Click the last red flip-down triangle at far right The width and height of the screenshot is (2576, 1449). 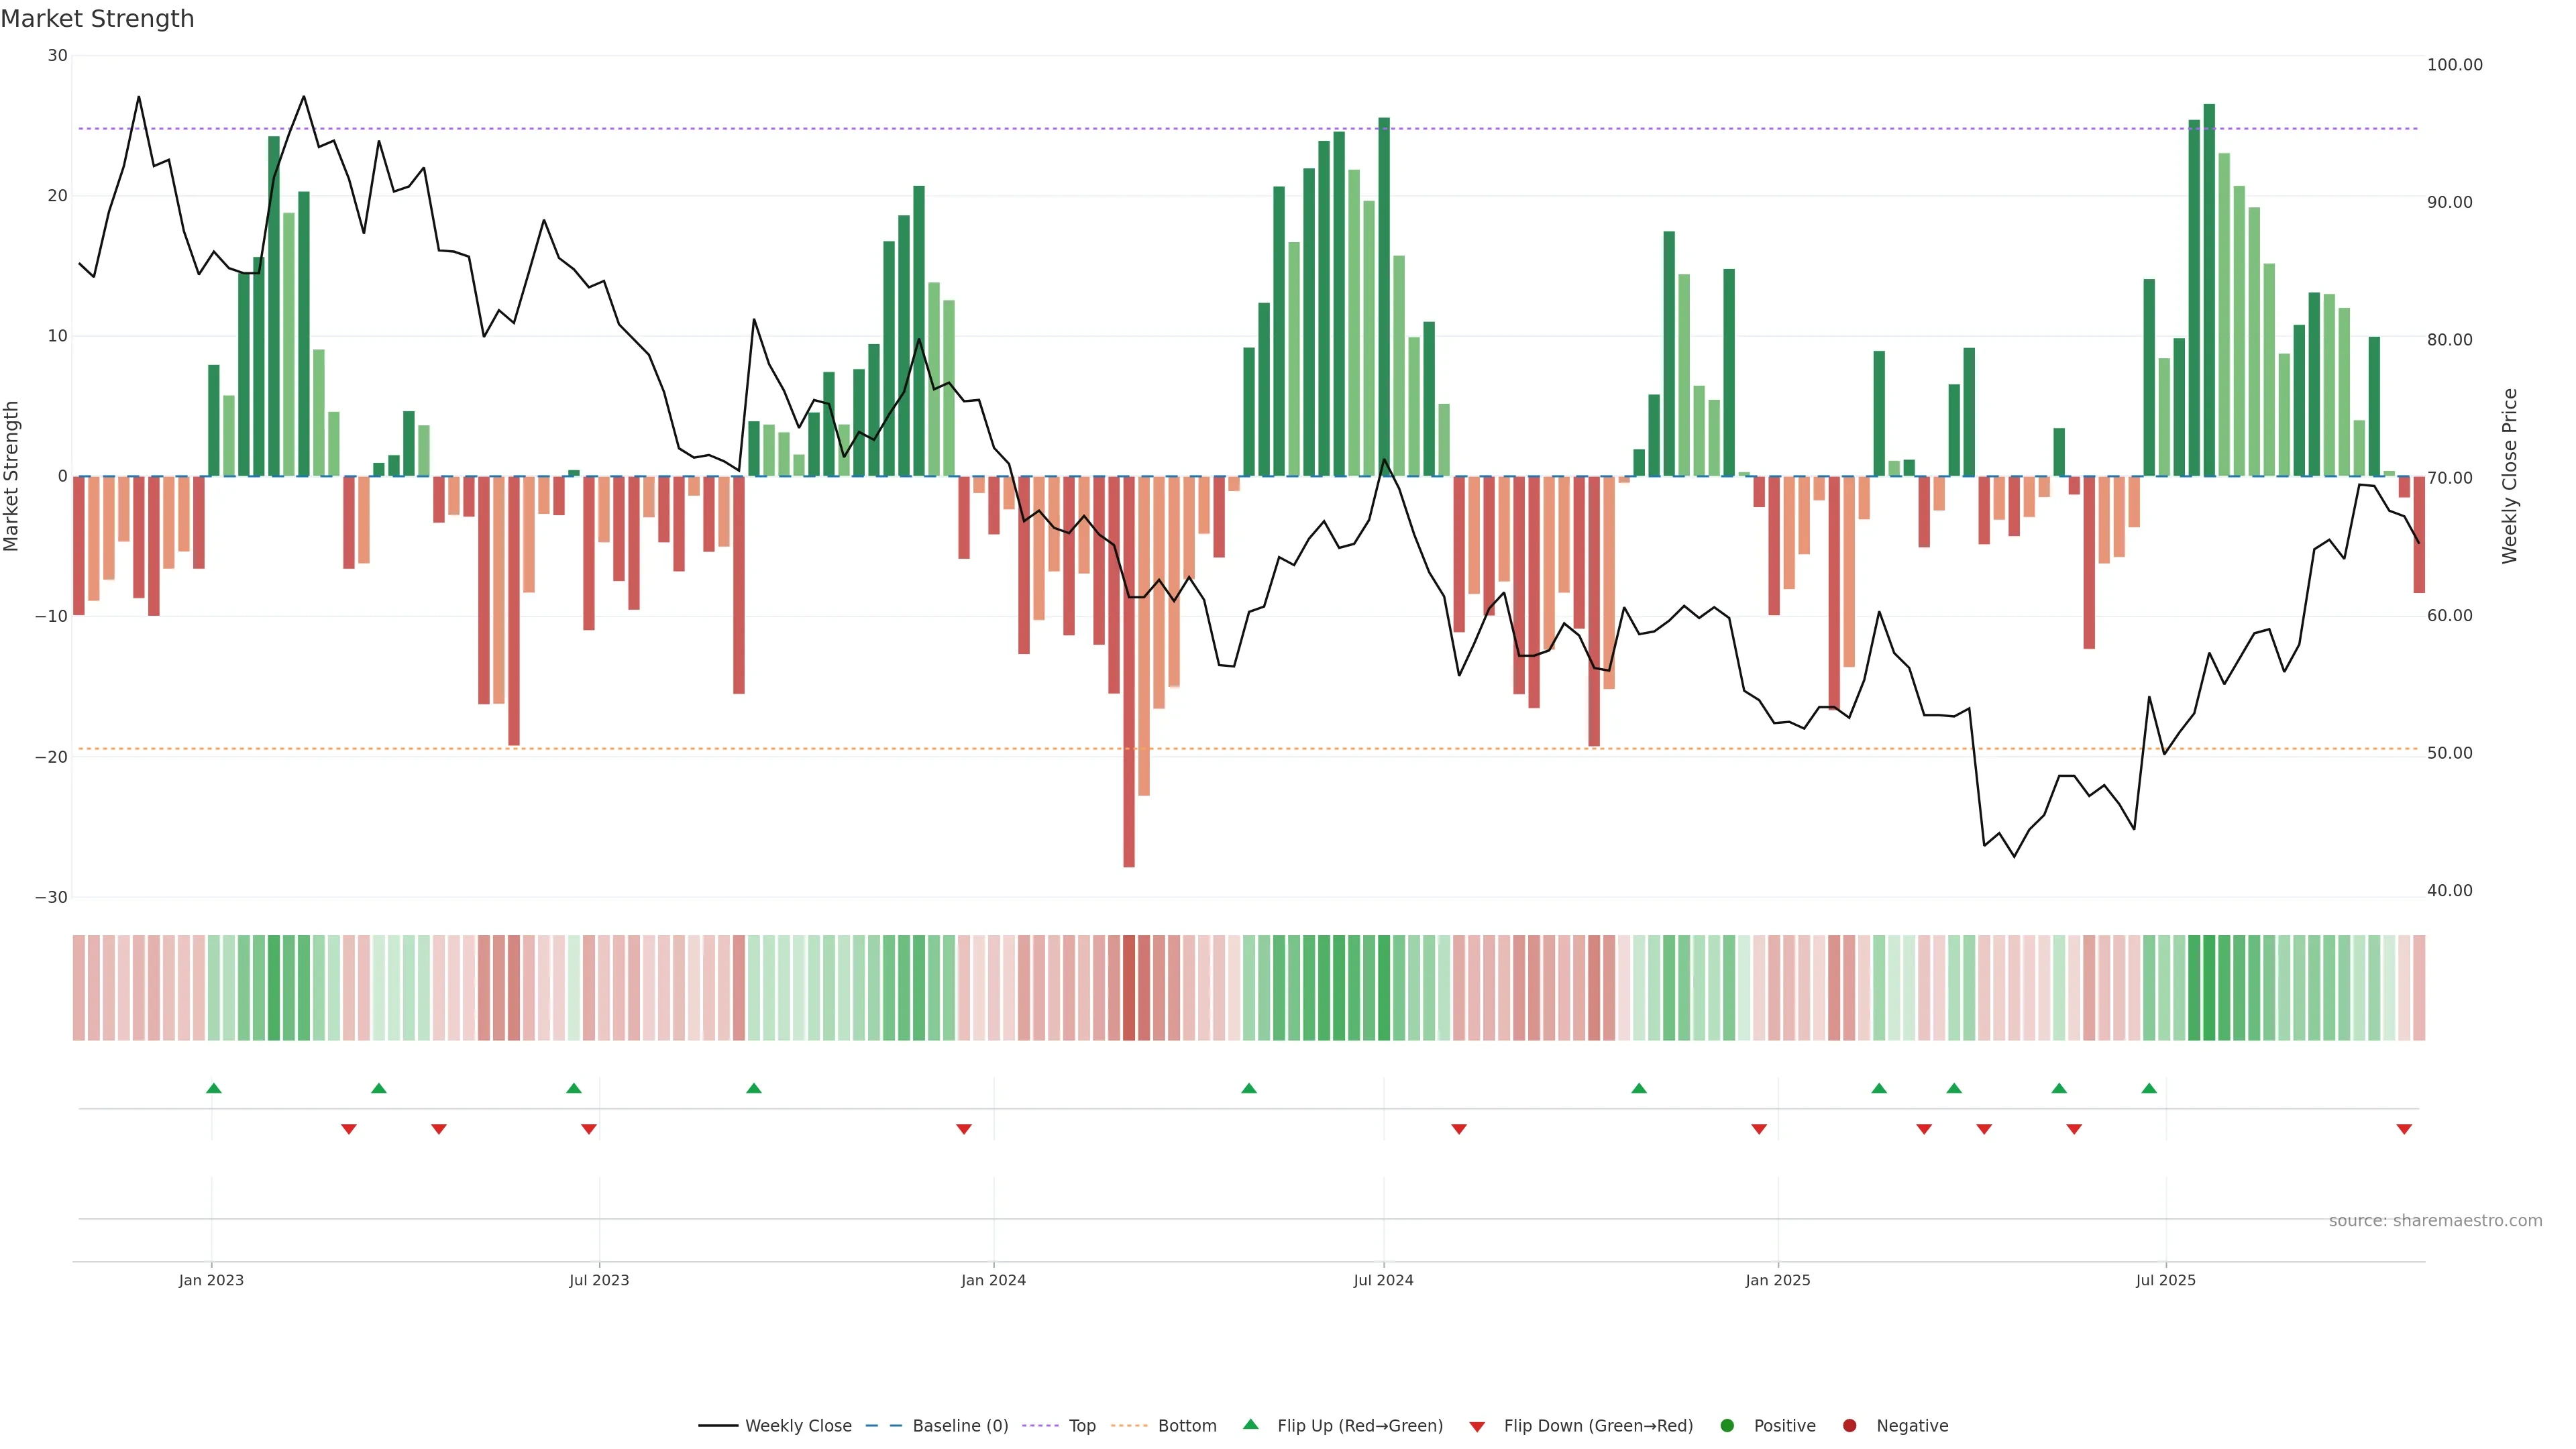2404,1129
